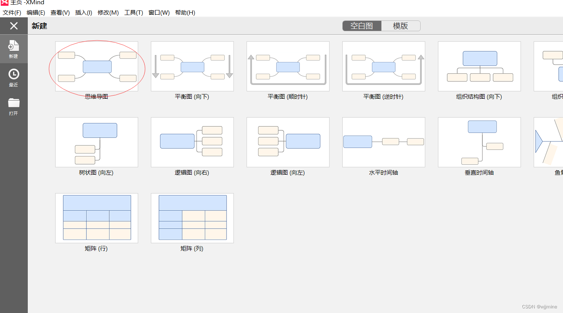Open the 修改(M) menu
This screenshot has width=563, height=313.
(108, 12)
